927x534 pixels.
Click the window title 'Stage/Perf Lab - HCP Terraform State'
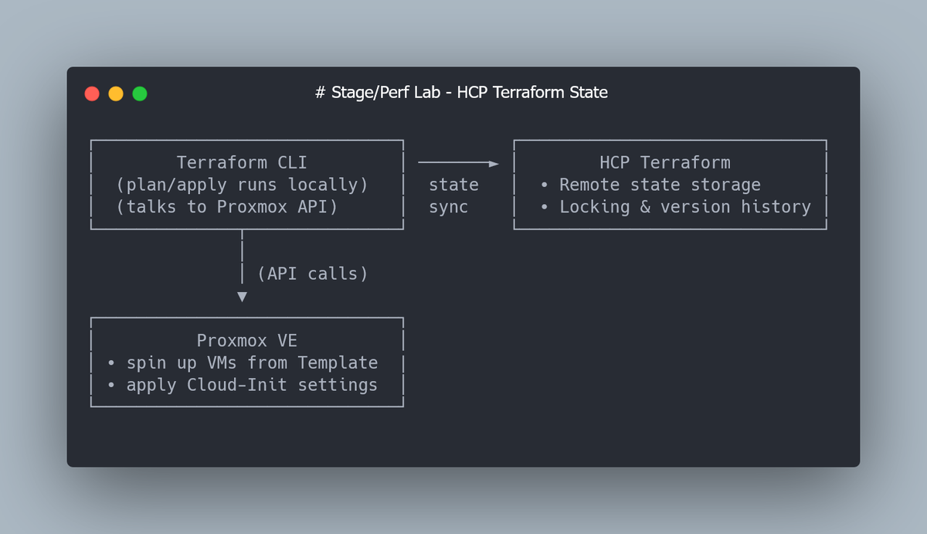coord(462,93)
